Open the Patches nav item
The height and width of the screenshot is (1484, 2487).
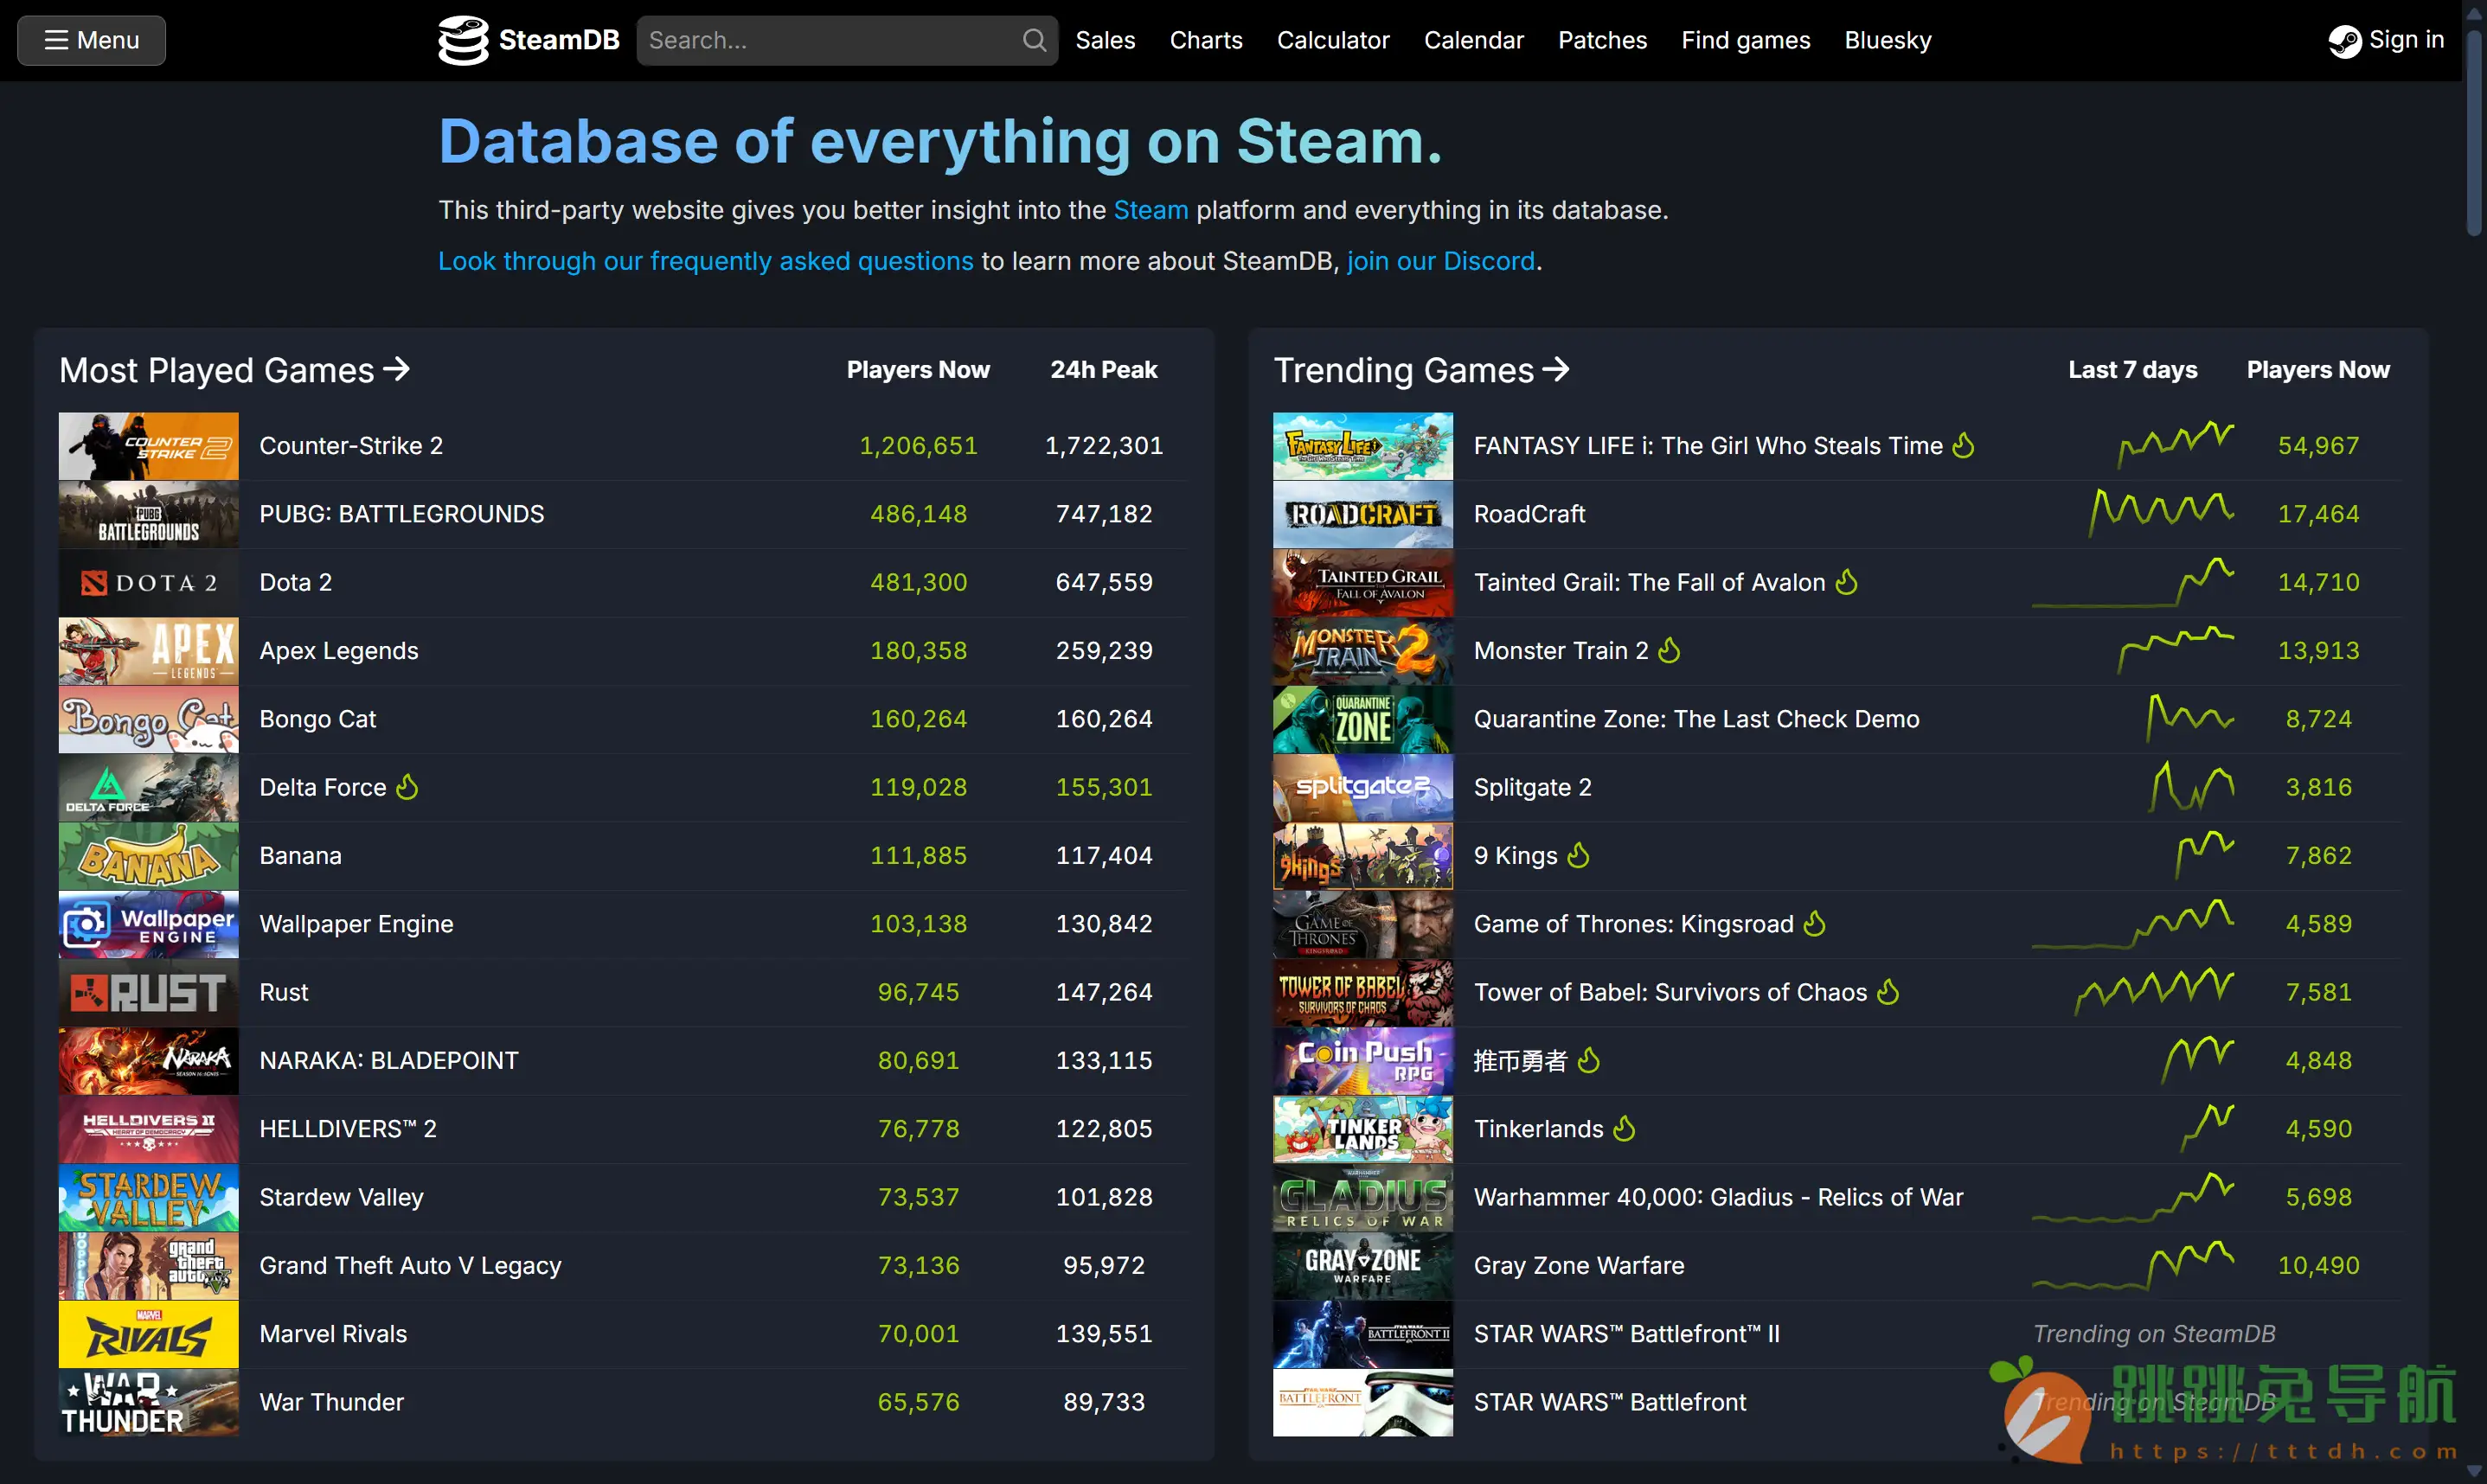pyautogui.click(x=1602, y=40)
